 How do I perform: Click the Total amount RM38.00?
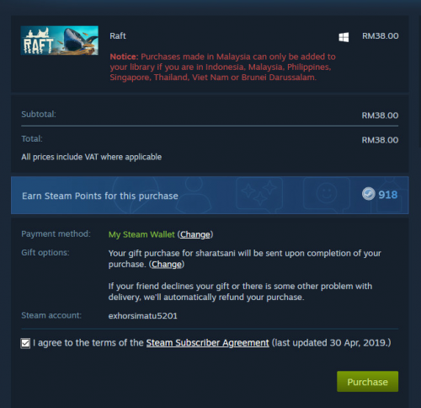pyautogui.click(x=380, y=140)
